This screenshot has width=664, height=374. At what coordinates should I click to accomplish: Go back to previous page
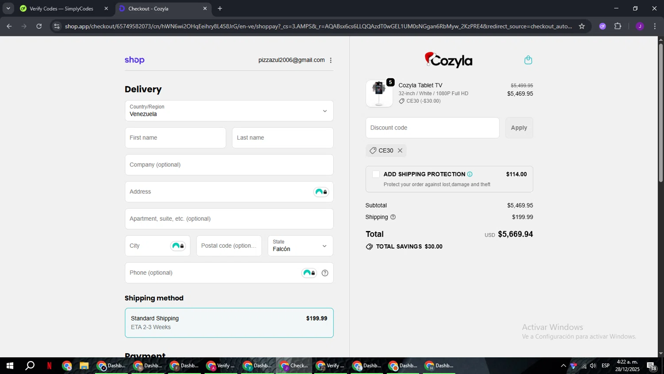point(9,26)
